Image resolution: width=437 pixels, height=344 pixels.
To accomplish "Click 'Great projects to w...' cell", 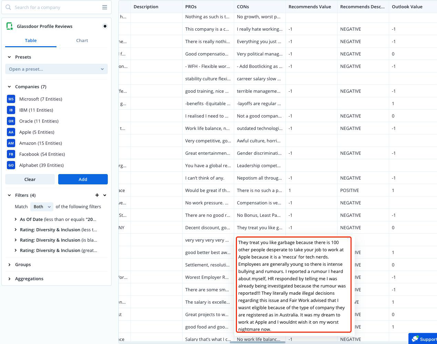I will click(208, 314).
